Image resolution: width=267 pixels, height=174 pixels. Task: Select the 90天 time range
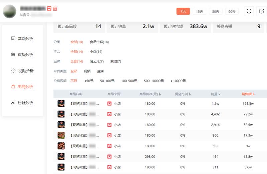(232, 11)
